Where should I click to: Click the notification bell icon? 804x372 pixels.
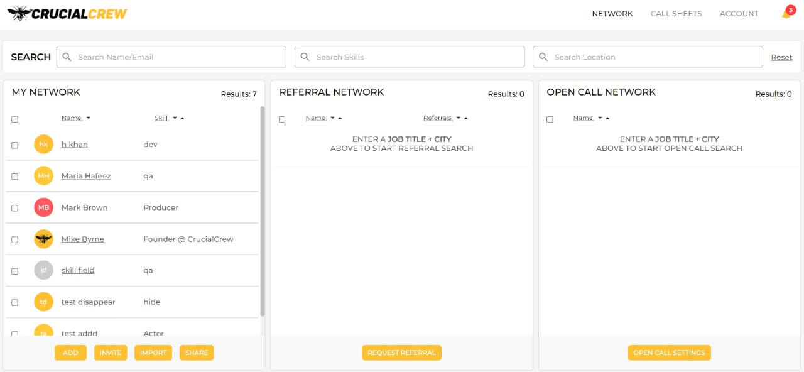tap(786, 14)
